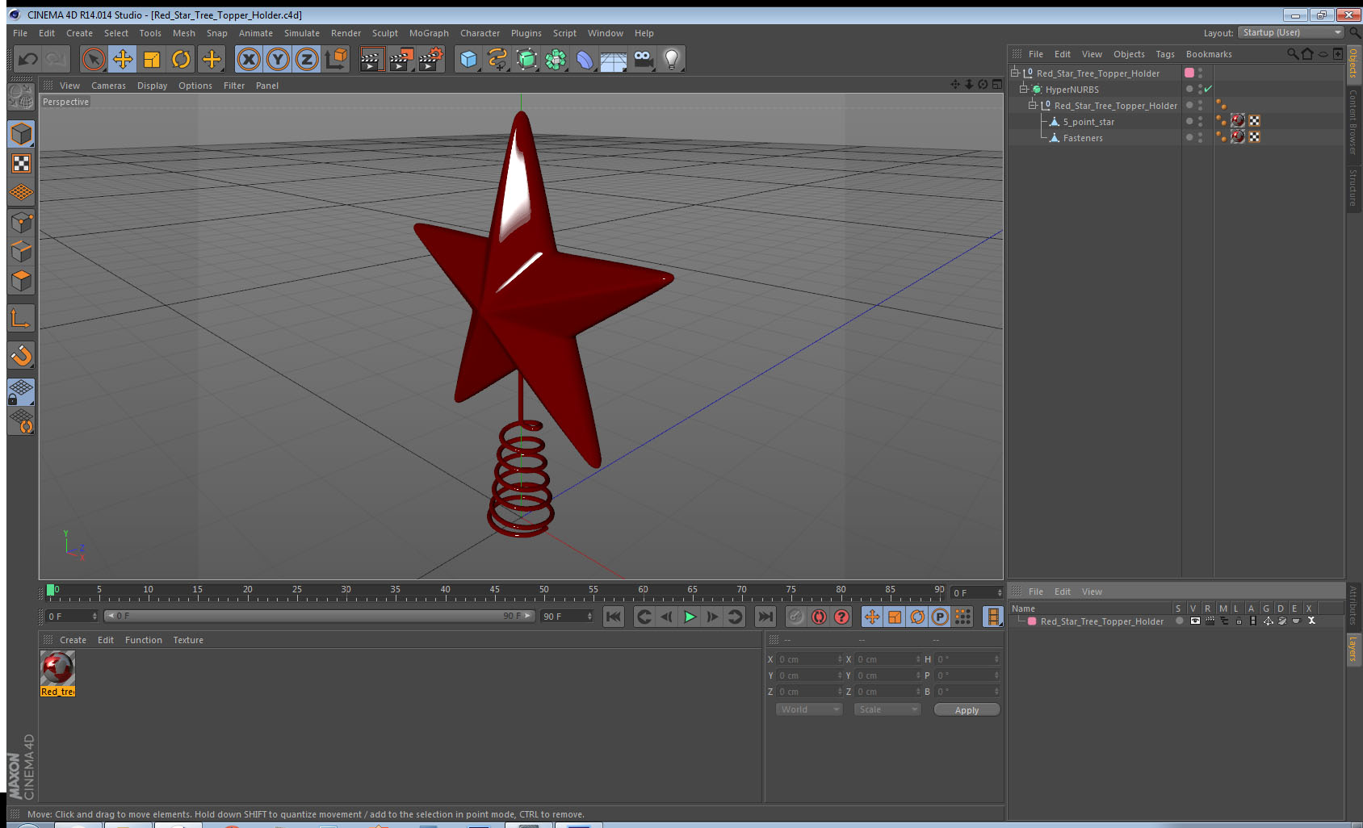Screen dimensions: 1363x828
Task: Select the Fasteners object
Action: tap(1083, 138)
